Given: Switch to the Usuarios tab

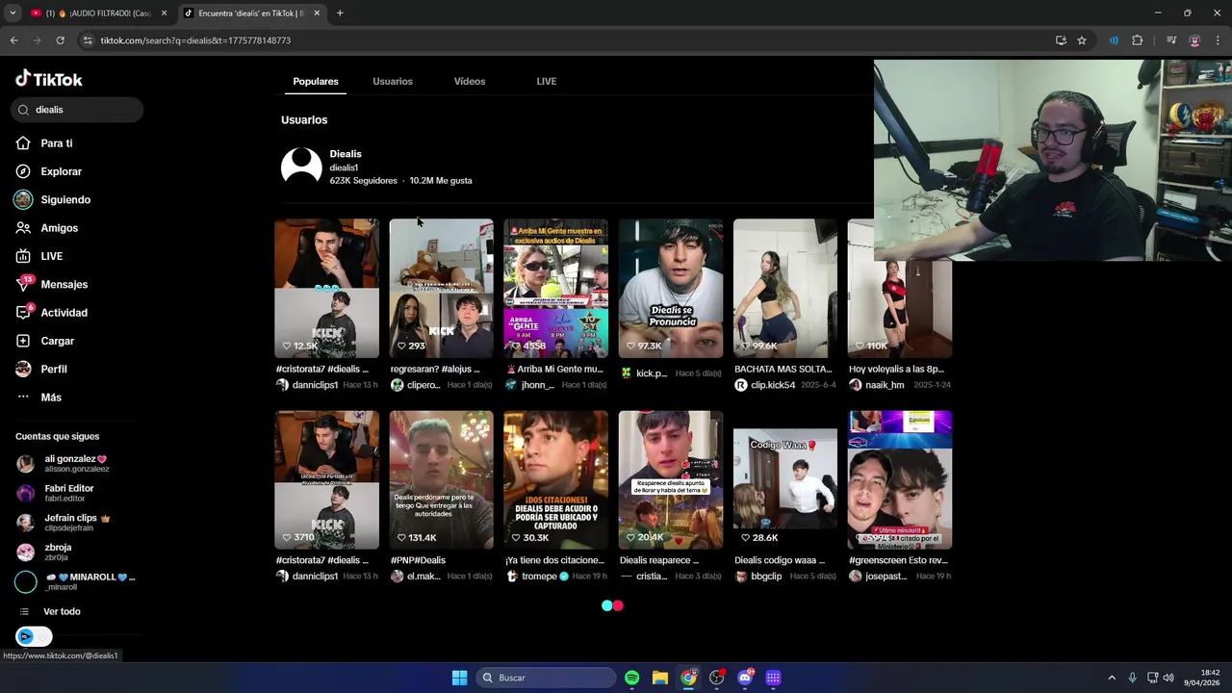Looking at the screenshot, I should [x=393, y=82].
